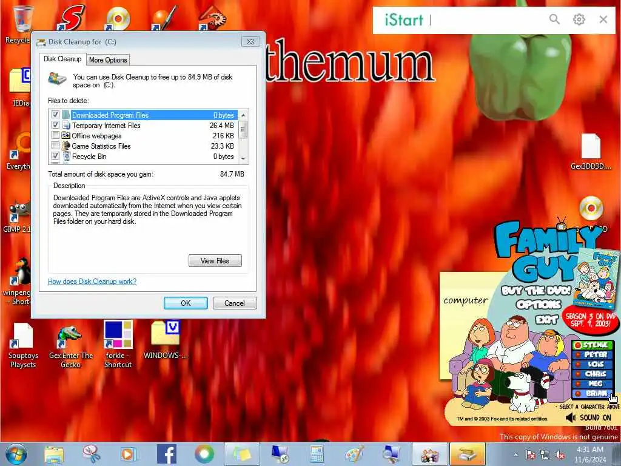621x466 pixels.
Task: Select Temporary Internet Files row
Action: click(143, 125)
